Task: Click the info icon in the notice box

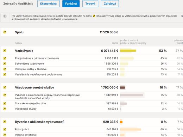Action: point(5,16)
